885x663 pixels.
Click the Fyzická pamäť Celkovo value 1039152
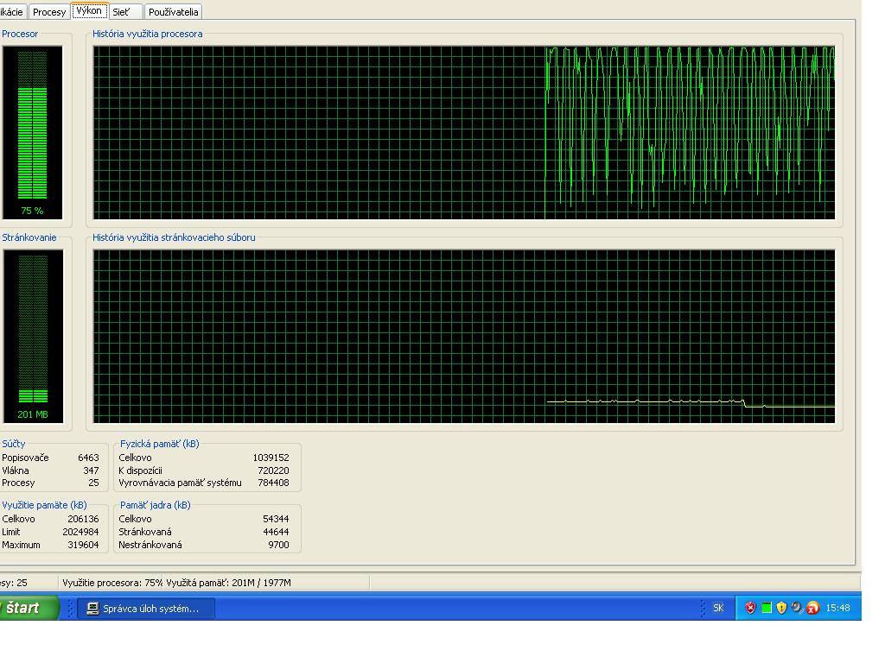coord(271,458)
